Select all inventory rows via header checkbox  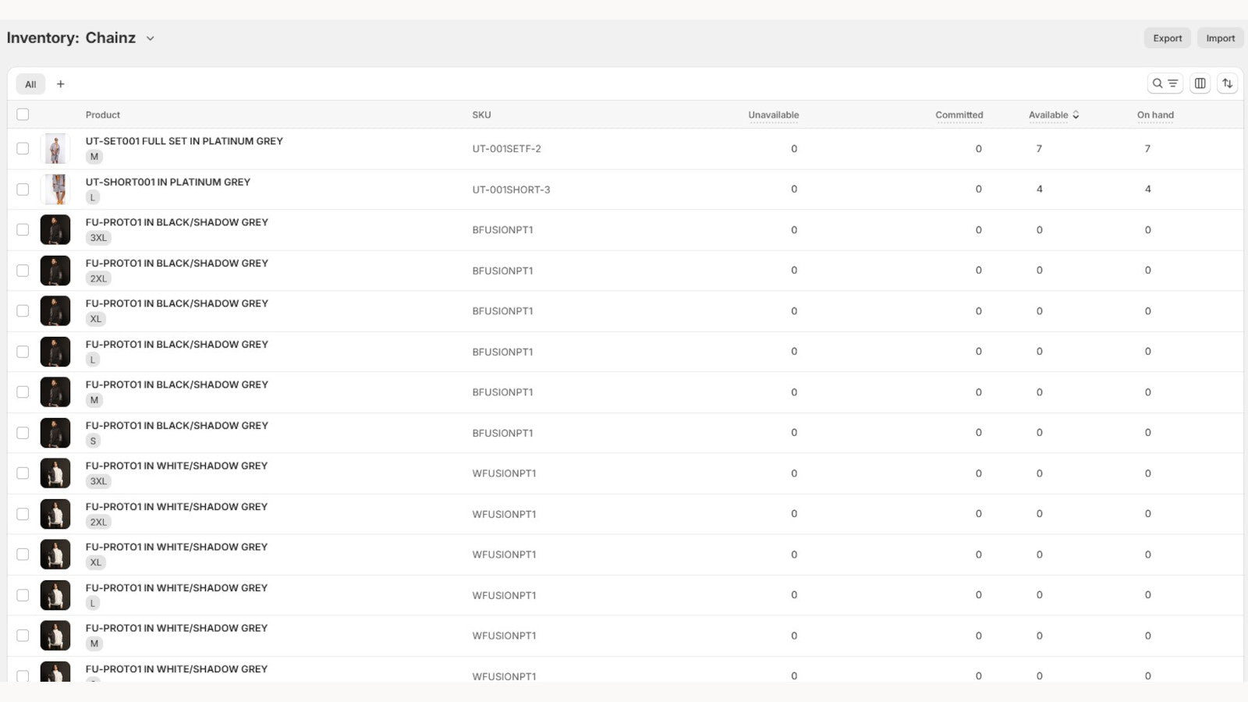(x=23, y=114)
